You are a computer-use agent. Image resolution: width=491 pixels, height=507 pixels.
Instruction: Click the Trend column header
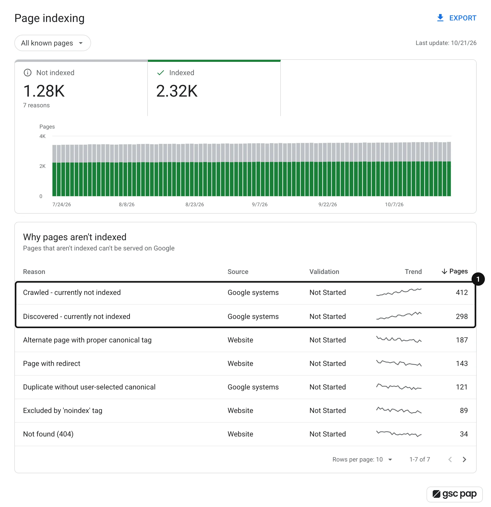click(413, 272)
